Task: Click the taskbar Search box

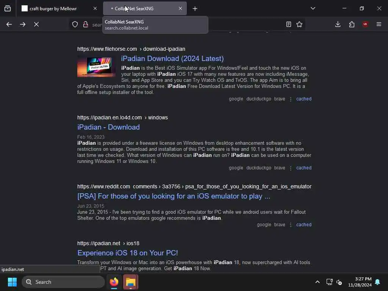Action: tap(63, 282)
